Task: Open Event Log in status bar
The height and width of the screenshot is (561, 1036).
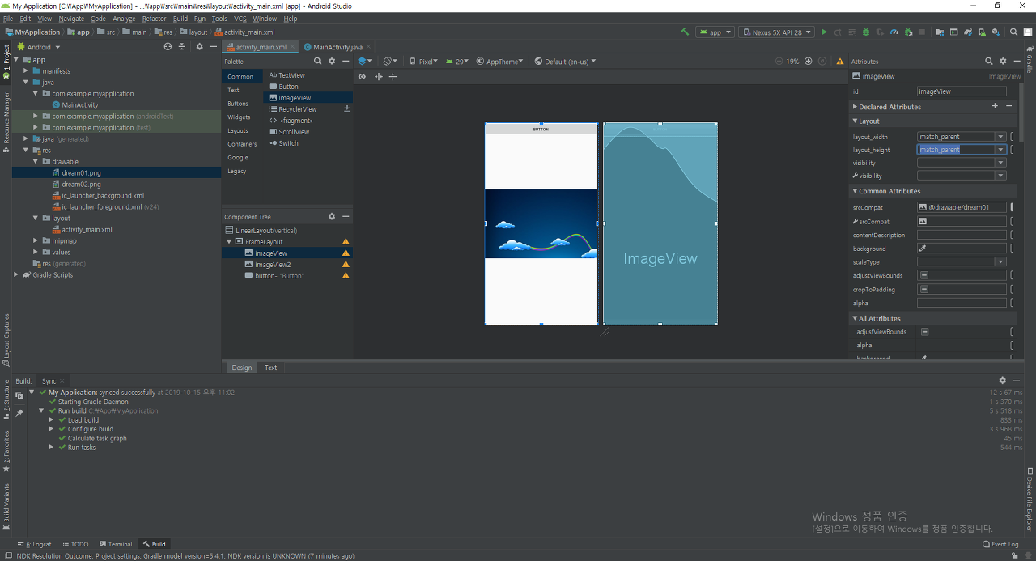Action: (1000, 544)
